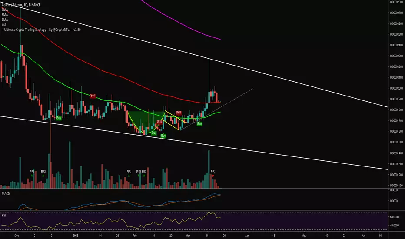Click the May date label

click(x=304, y=236)
